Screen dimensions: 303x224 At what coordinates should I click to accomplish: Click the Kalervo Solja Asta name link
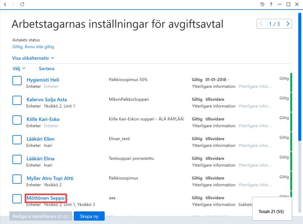[x=47, y=99]
